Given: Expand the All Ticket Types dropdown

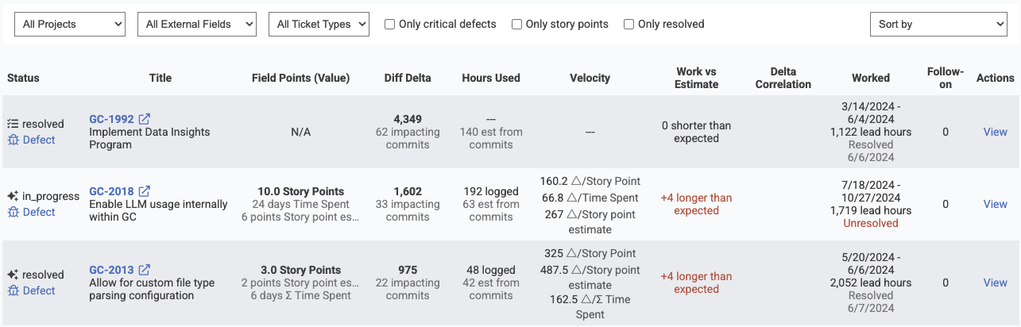Looking at the screenshot, I should 319,25.
